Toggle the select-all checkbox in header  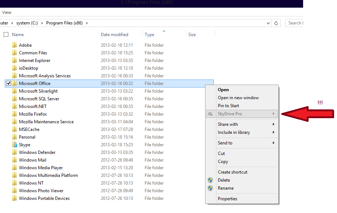pyautogui.click(x=6, y=35)
